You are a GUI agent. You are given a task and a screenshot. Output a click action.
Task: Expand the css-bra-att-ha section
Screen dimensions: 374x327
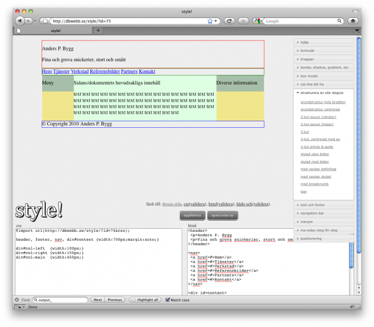click(324, 84)
